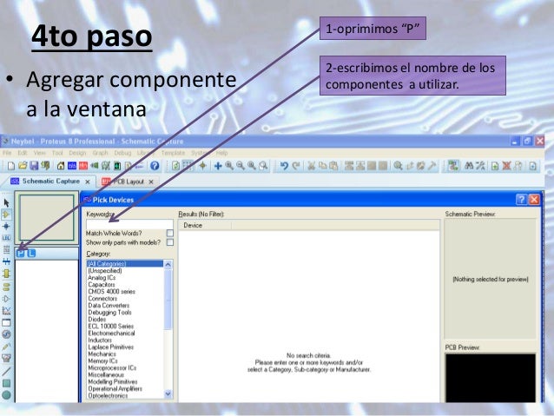554x416 pixels.
Task: Open the blue ISIS Schematic Capture toolbar icon
Action: 72,166
